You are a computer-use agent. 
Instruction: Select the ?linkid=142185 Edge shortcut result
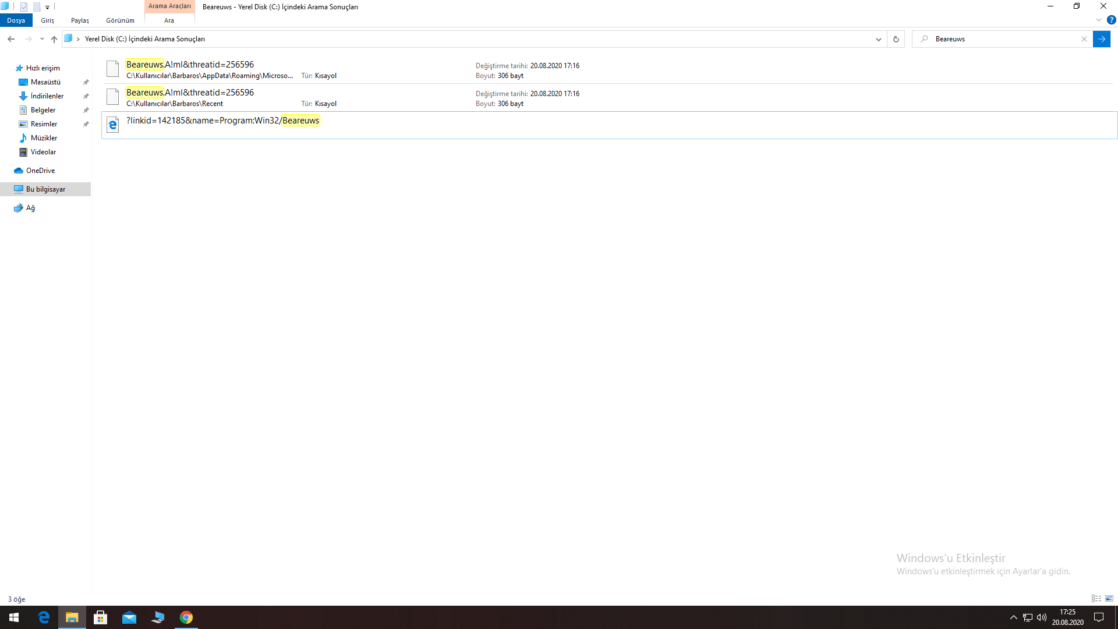tap(222, 121)
